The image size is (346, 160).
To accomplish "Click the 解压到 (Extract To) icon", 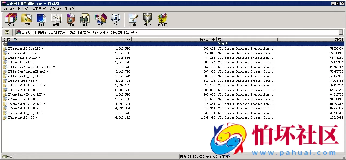I will (26, 20).
